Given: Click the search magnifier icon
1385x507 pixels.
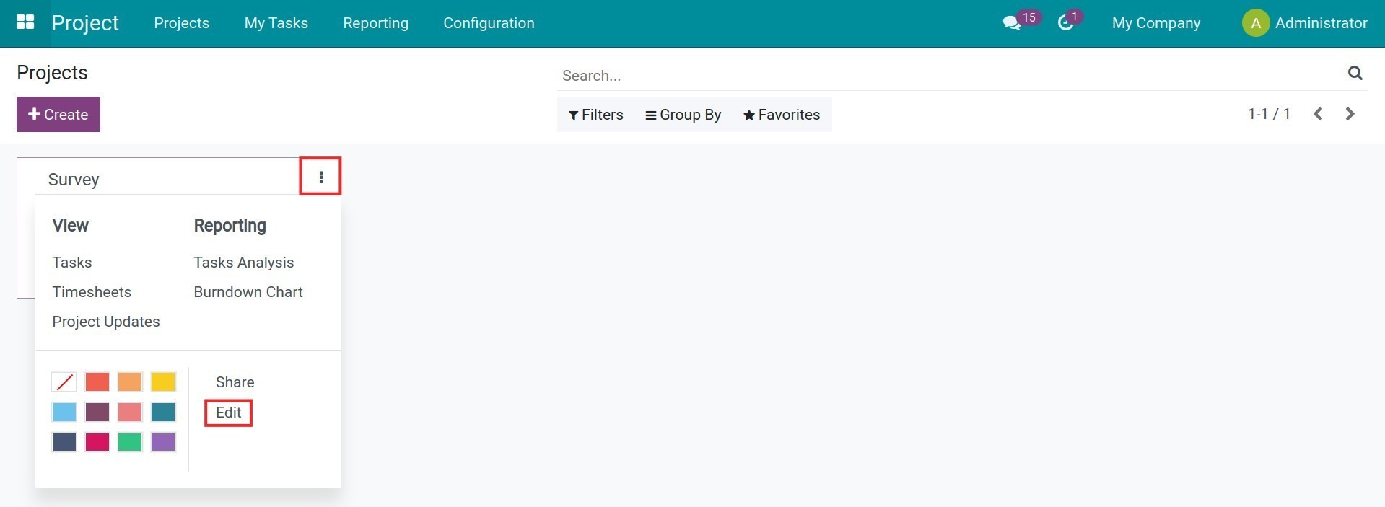Looking at the screenshot, I should tap(1355, 73).
